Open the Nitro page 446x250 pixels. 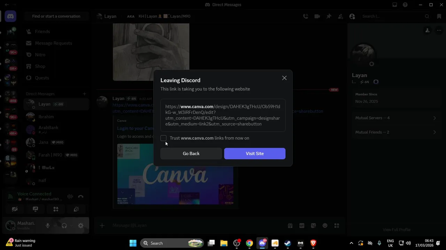tap(56, 55)
